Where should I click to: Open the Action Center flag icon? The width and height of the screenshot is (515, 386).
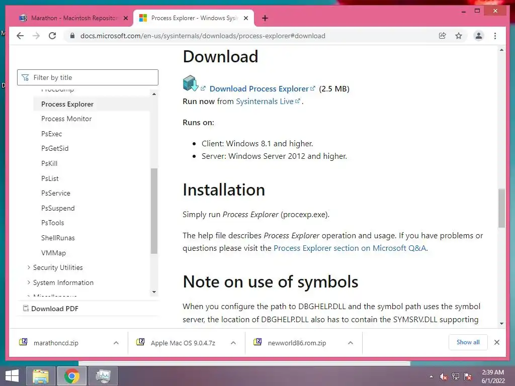[x=468, y=376]
